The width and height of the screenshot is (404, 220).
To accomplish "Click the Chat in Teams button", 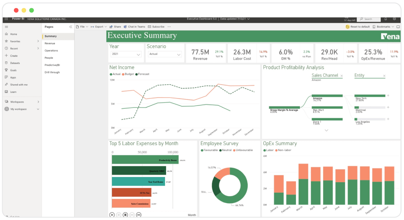I will click(x=135, y=27).
